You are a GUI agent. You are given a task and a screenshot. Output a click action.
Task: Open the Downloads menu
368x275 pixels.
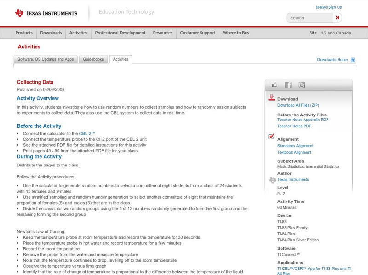click(51, 33)
